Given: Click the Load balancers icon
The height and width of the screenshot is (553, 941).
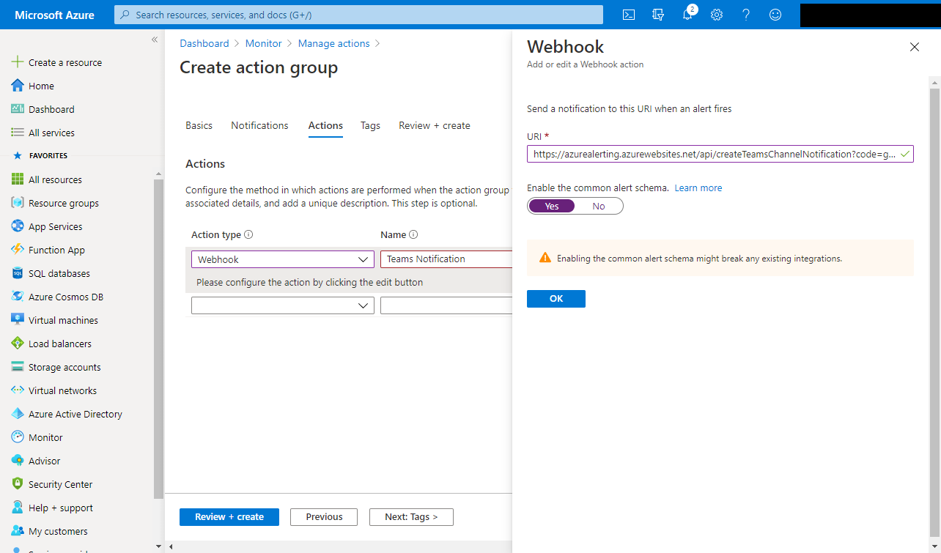Looking at the screenshot, I should (18, 344).
